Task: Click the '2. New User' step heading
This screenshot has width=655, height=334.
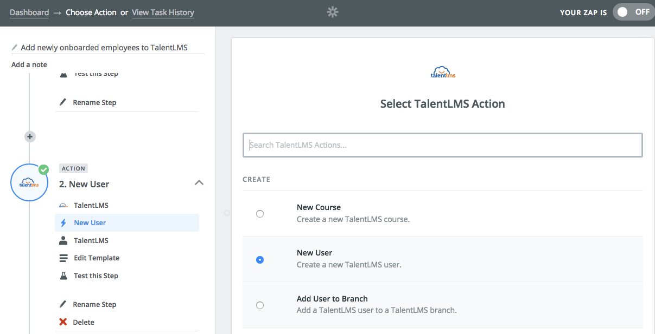Action: point(84,184)
